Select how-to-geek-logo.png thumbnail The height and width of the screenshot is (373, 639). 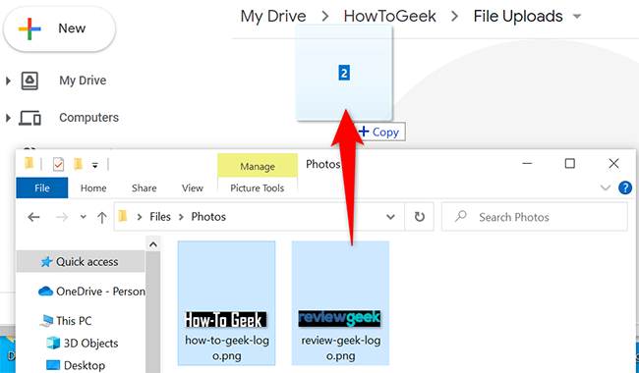[226, 320]
